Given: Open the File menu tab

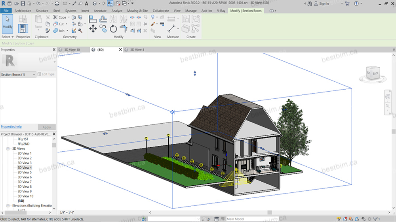Looking at the screenshot, I should (x=6, y=11).
